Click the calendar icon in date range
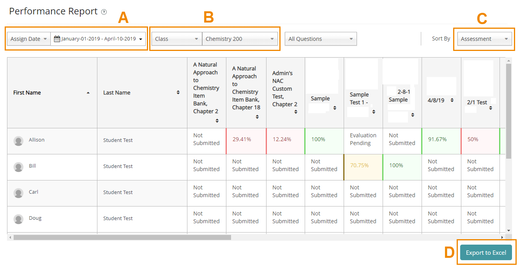 click(x=57, y=39)
